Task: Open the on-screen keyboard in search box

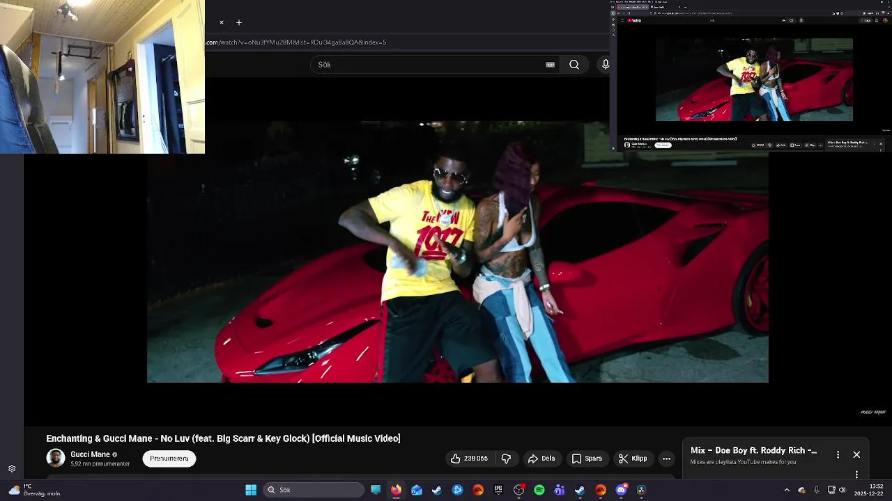Action: (x=550, y=65)
